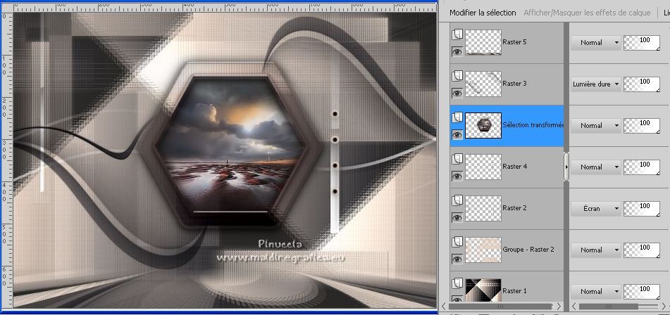Select the layer named Raster 1
This screenshot has height=315, width=670.
point(514,290)
